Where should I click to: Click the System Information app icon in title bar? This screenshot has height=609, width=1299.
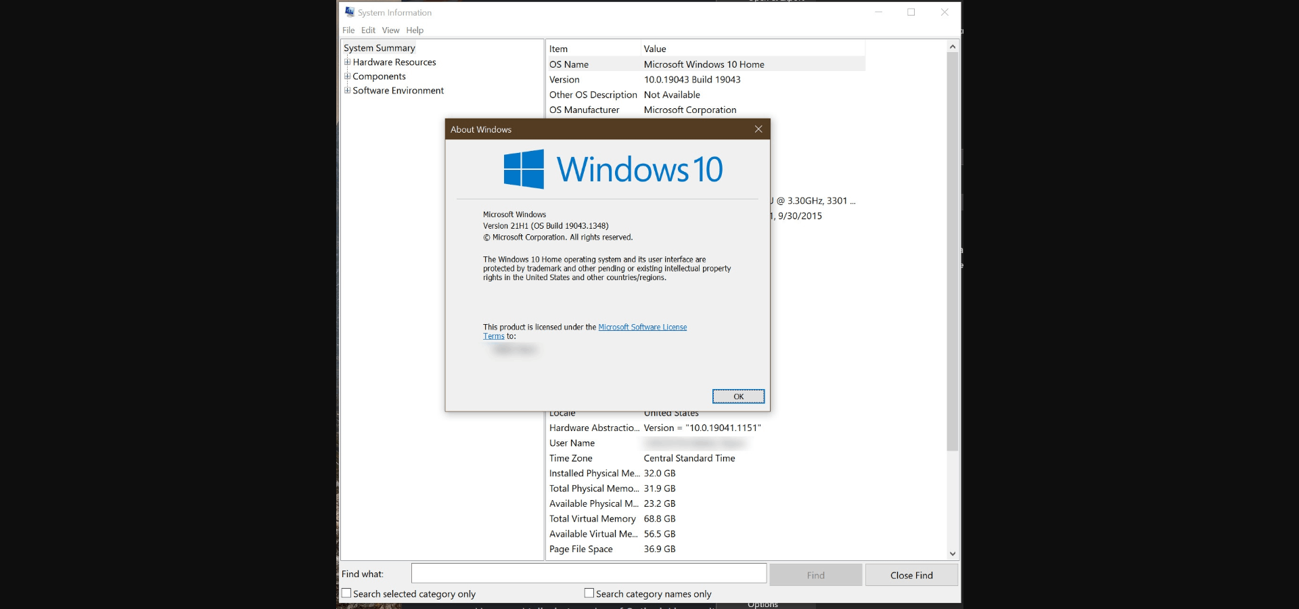(x=349, y=12)
